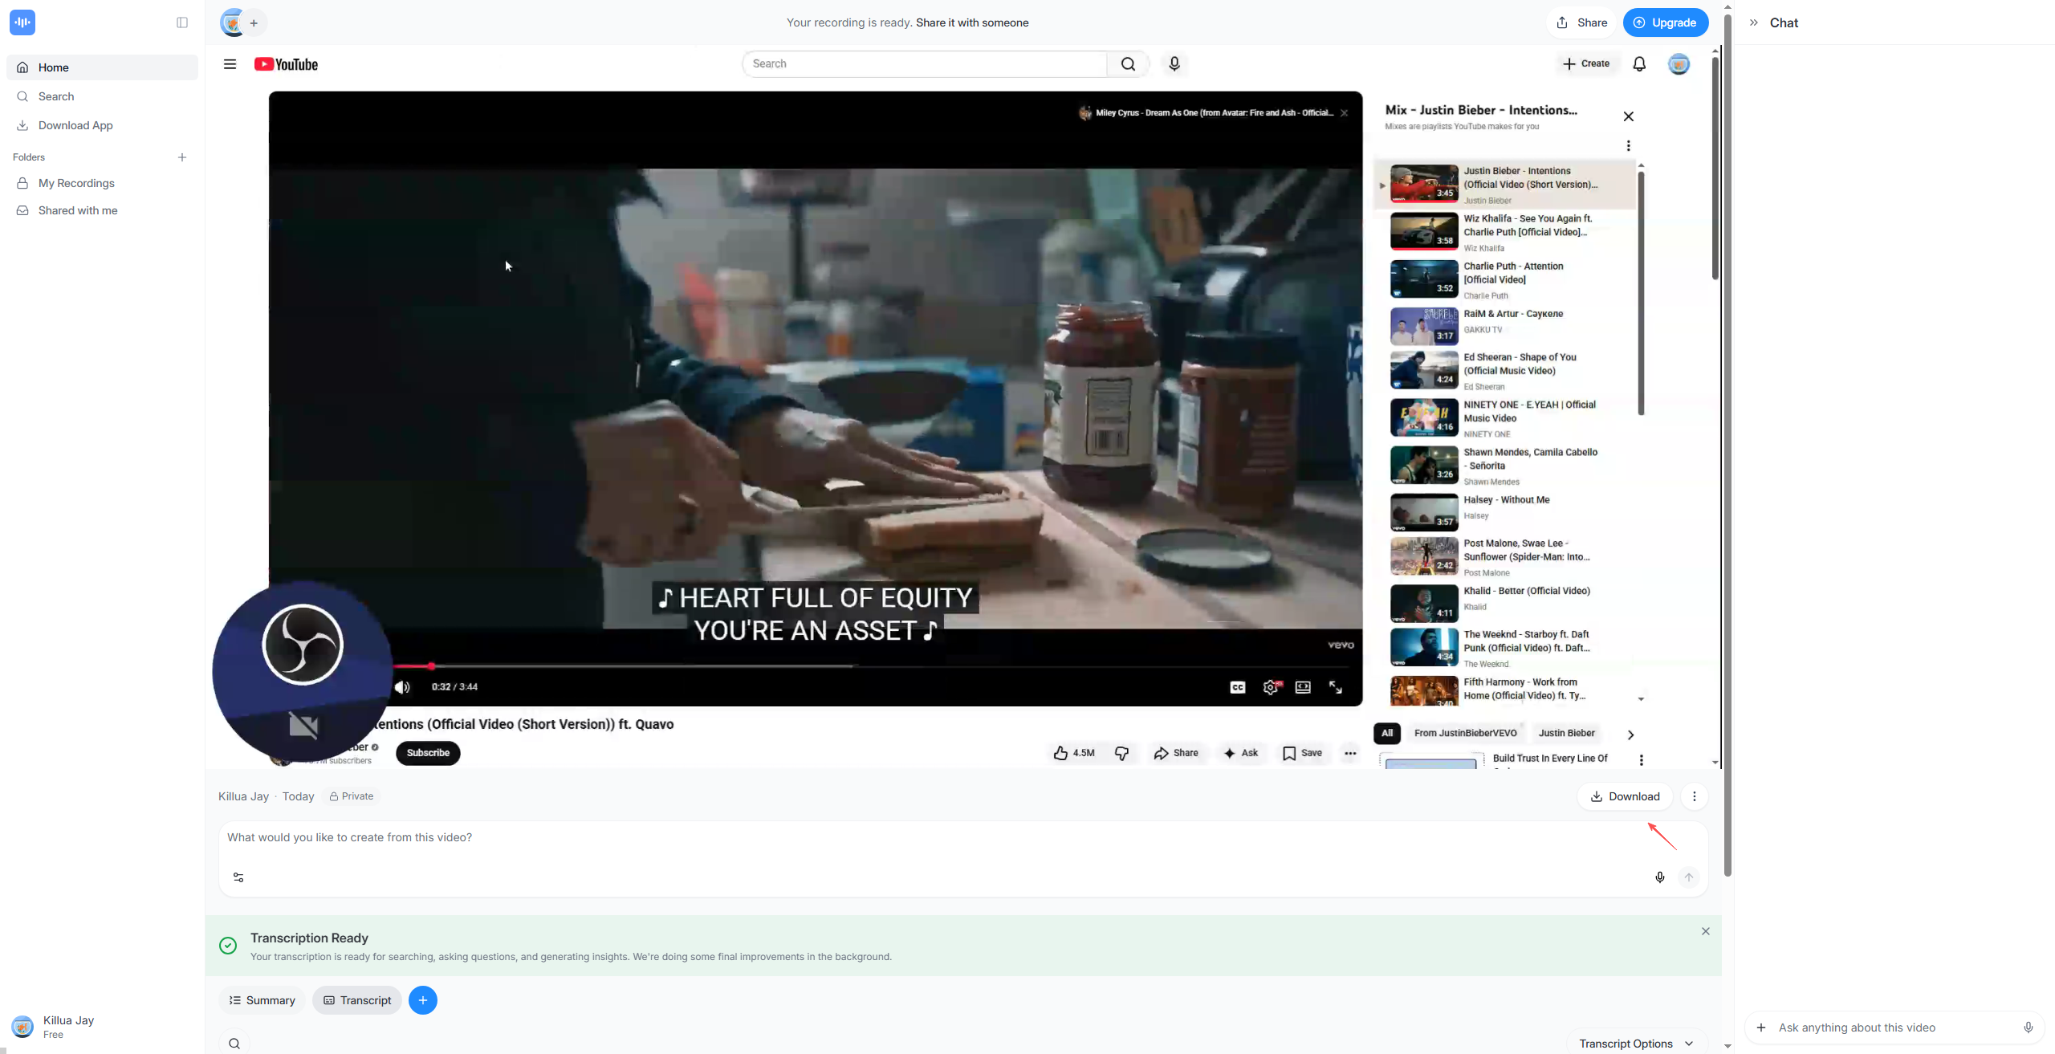Click the YouTube microphone voice search icon
2055x1054 pixels.
coord(1174,64)
